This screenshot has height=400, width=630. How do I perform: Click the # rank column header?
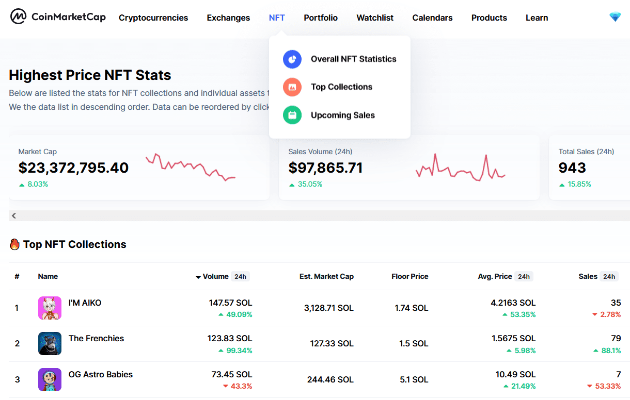click(17, 276)
